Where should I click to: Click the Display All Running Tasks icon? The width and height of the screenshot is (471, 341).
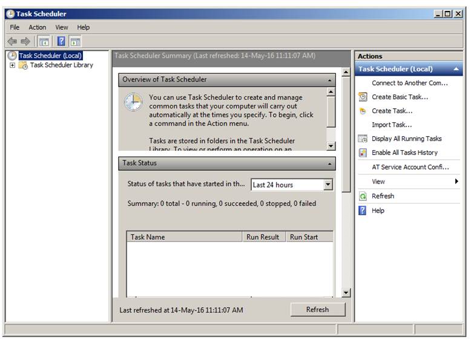click(363, 139)
